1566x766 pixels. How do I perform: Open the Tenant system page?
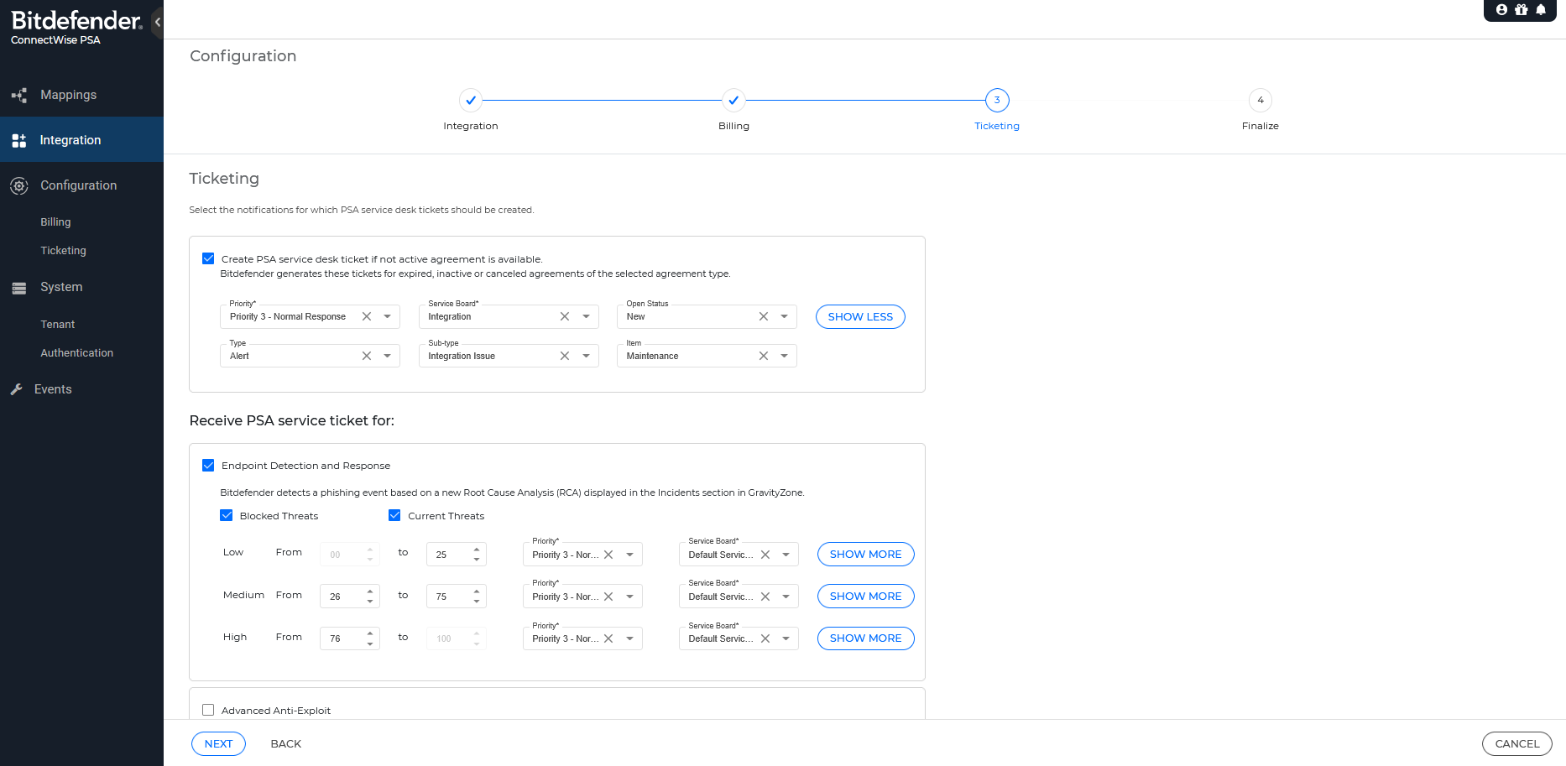(x=58, y=325)
